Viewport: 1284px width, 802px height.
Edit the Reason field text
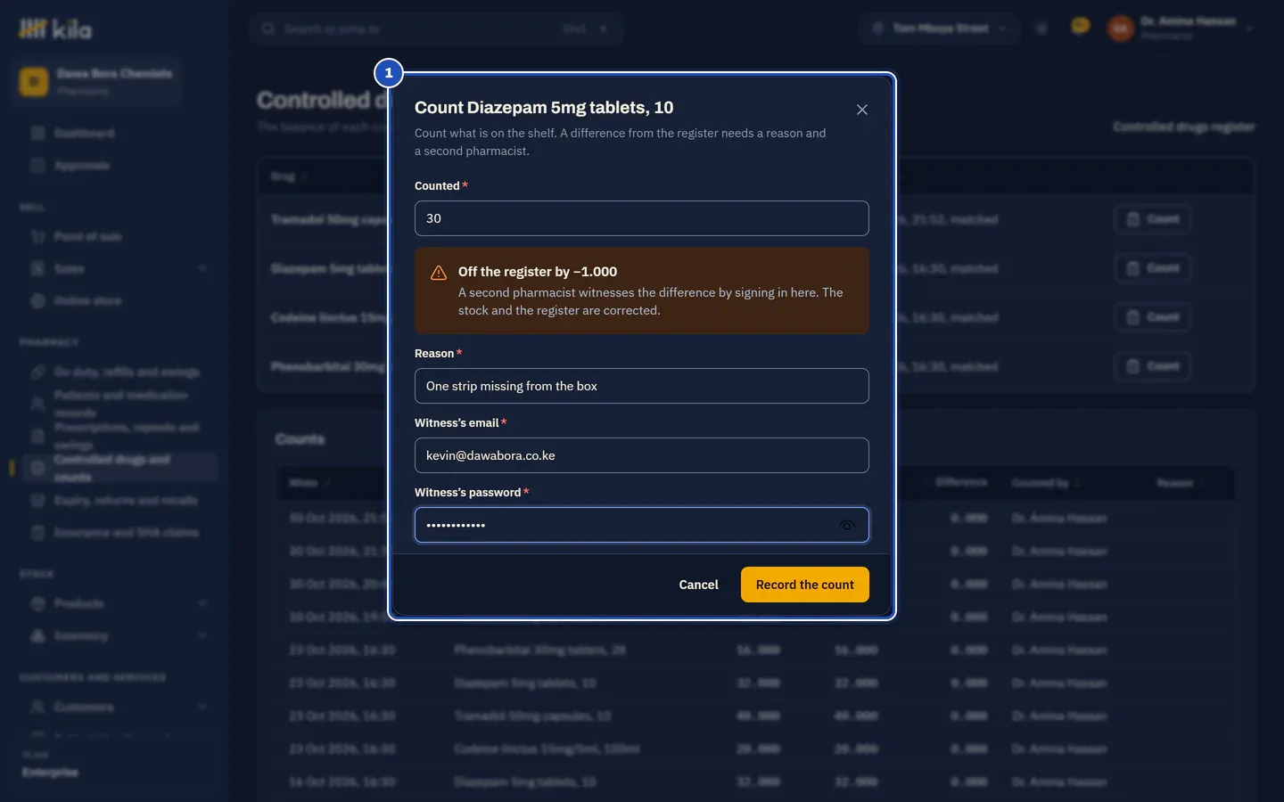[x=642, y=386]
